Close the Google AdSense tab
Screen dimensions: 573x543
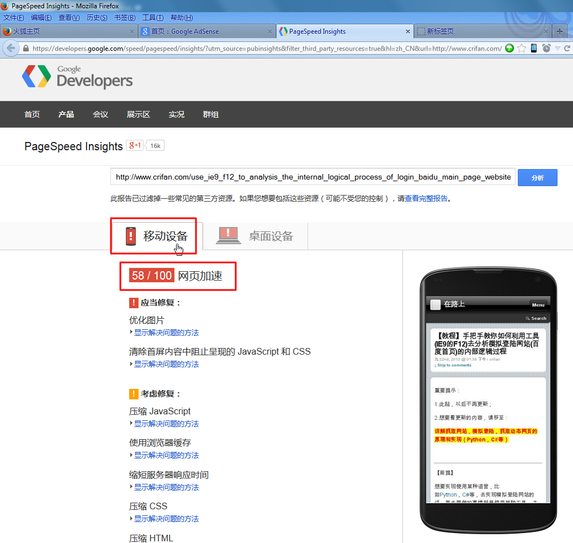(x=270, y=31)
